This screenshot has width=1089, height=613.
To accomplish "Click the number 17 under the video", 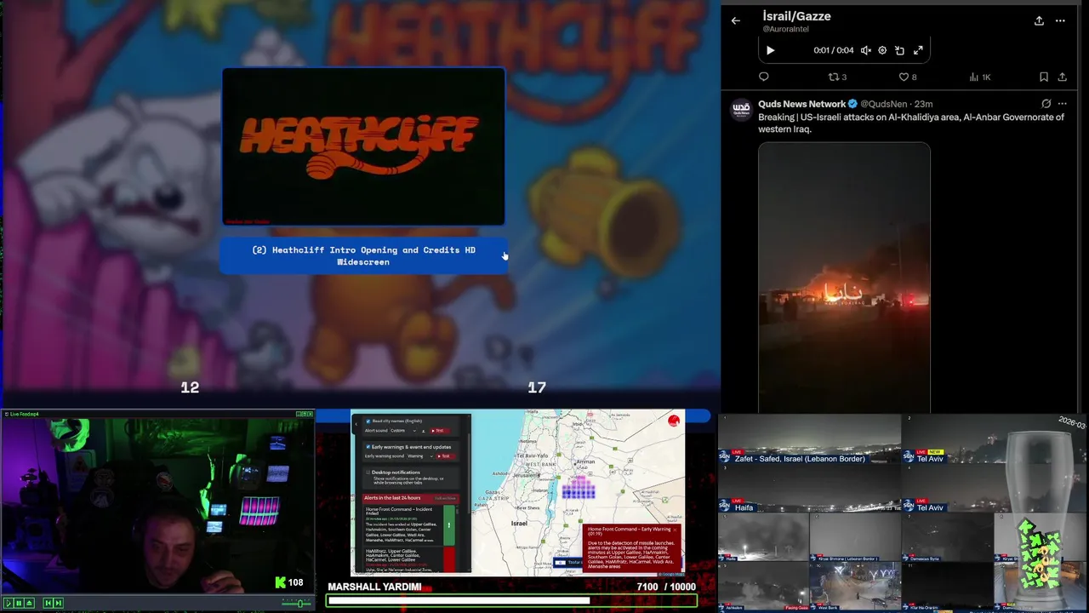I will [537, 387].
